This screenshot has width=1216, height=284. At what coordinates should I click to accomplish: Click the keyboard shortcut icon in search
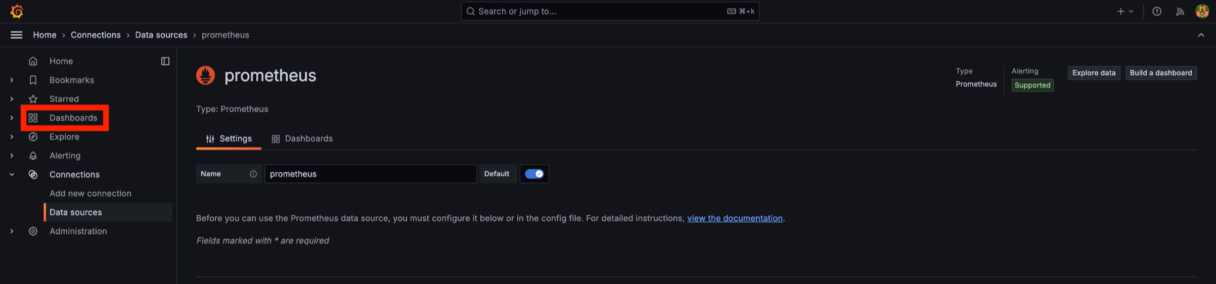732,11
